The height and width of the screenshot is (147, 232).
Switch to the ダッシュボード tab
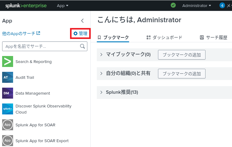point(164,37)
